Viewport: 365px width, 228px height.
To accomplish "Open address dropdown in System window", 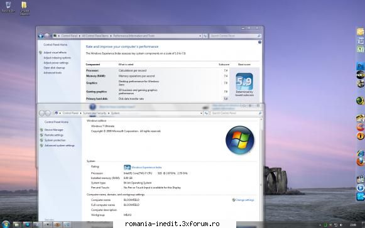I will [201, 113].
